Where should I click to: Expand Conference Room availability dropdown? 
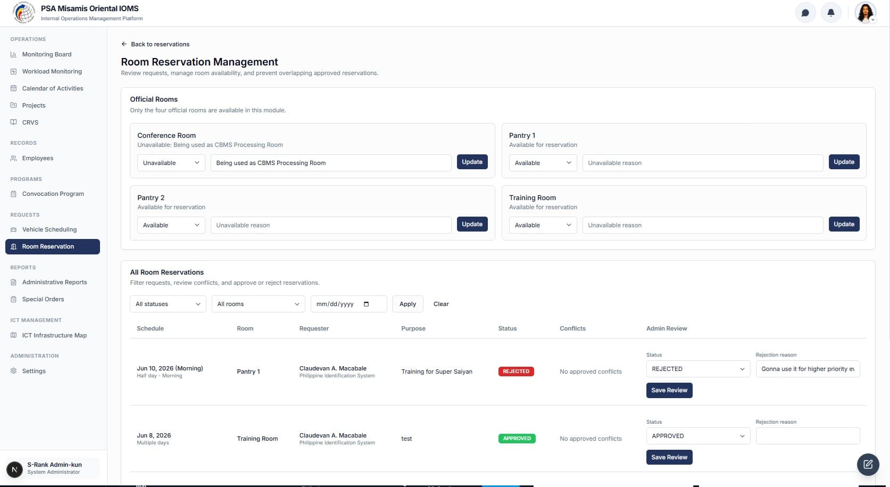point(171,163)
